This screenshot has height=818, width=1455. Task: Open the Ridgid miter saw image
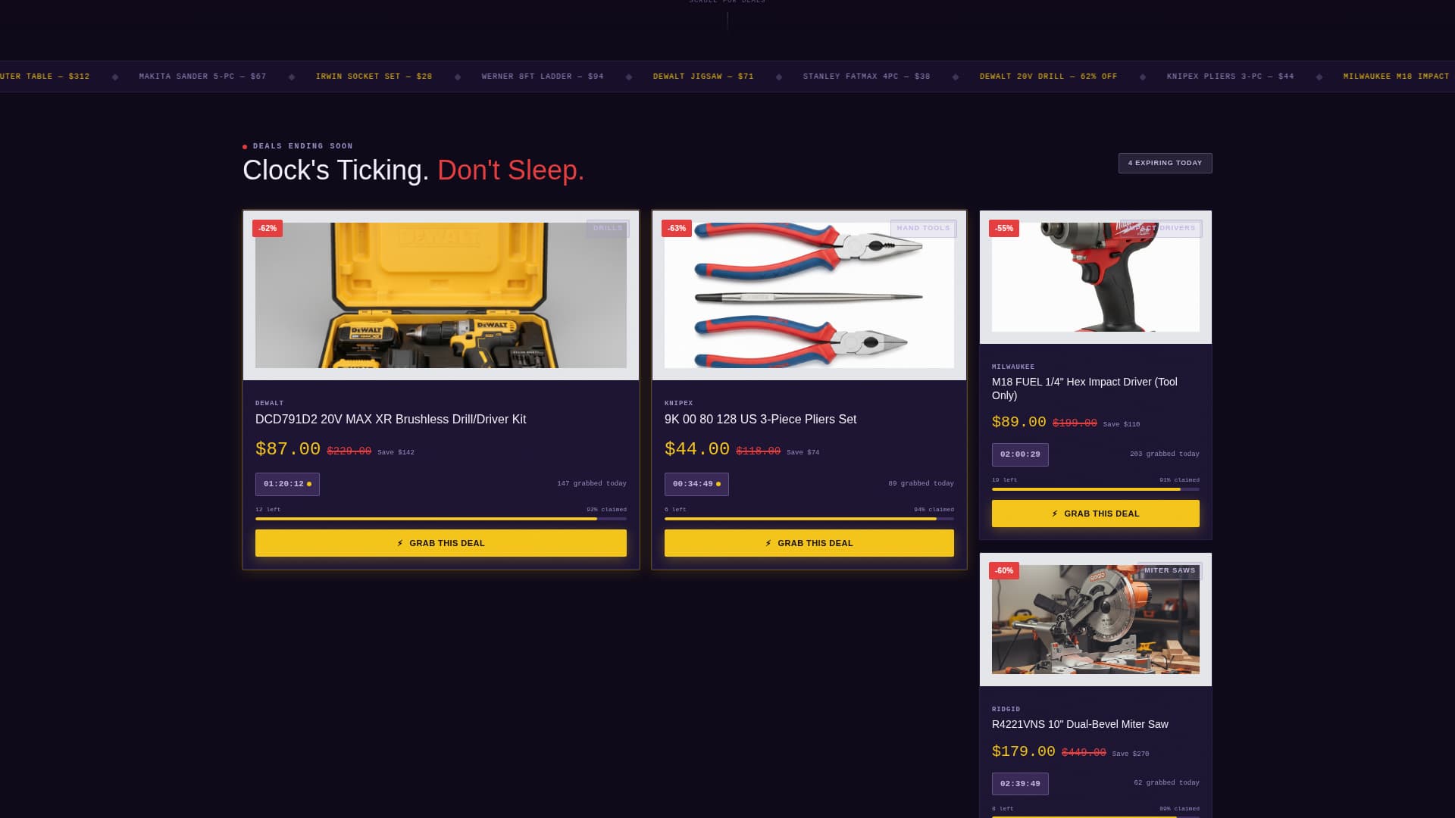point(1095,620)
